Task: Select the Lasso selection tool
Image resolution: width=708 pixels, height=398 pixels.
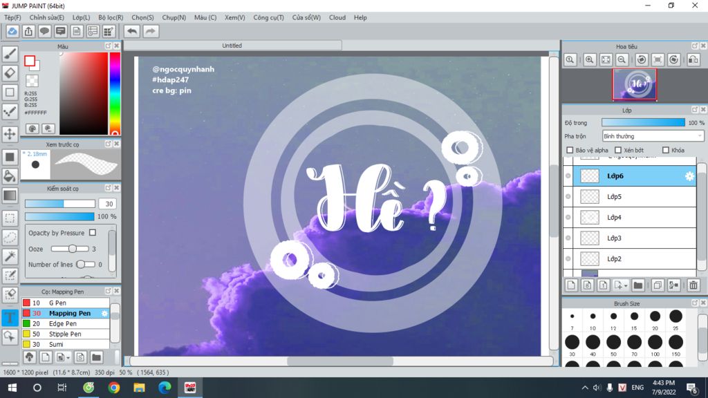Action: (10, 238)
